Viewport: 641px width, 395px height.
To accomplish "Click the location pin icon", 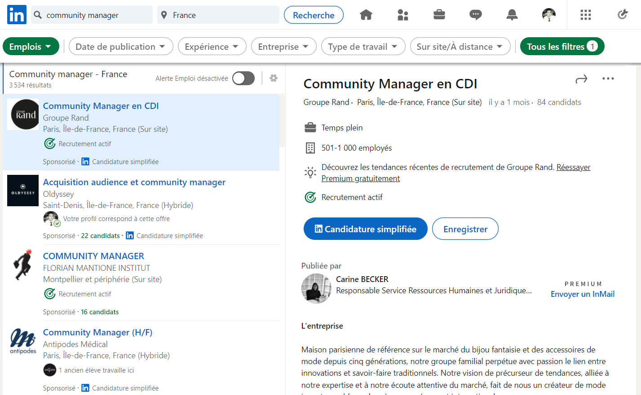I will (164, 15).
